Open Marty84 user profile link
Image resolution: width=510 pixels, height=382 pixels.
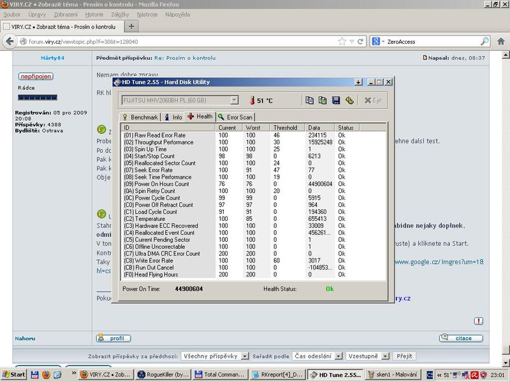tap(52, 58)
